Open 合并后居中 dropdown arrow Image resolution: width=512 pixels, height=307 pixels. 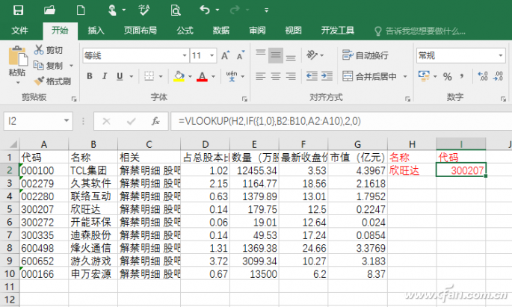coord(405,77)
